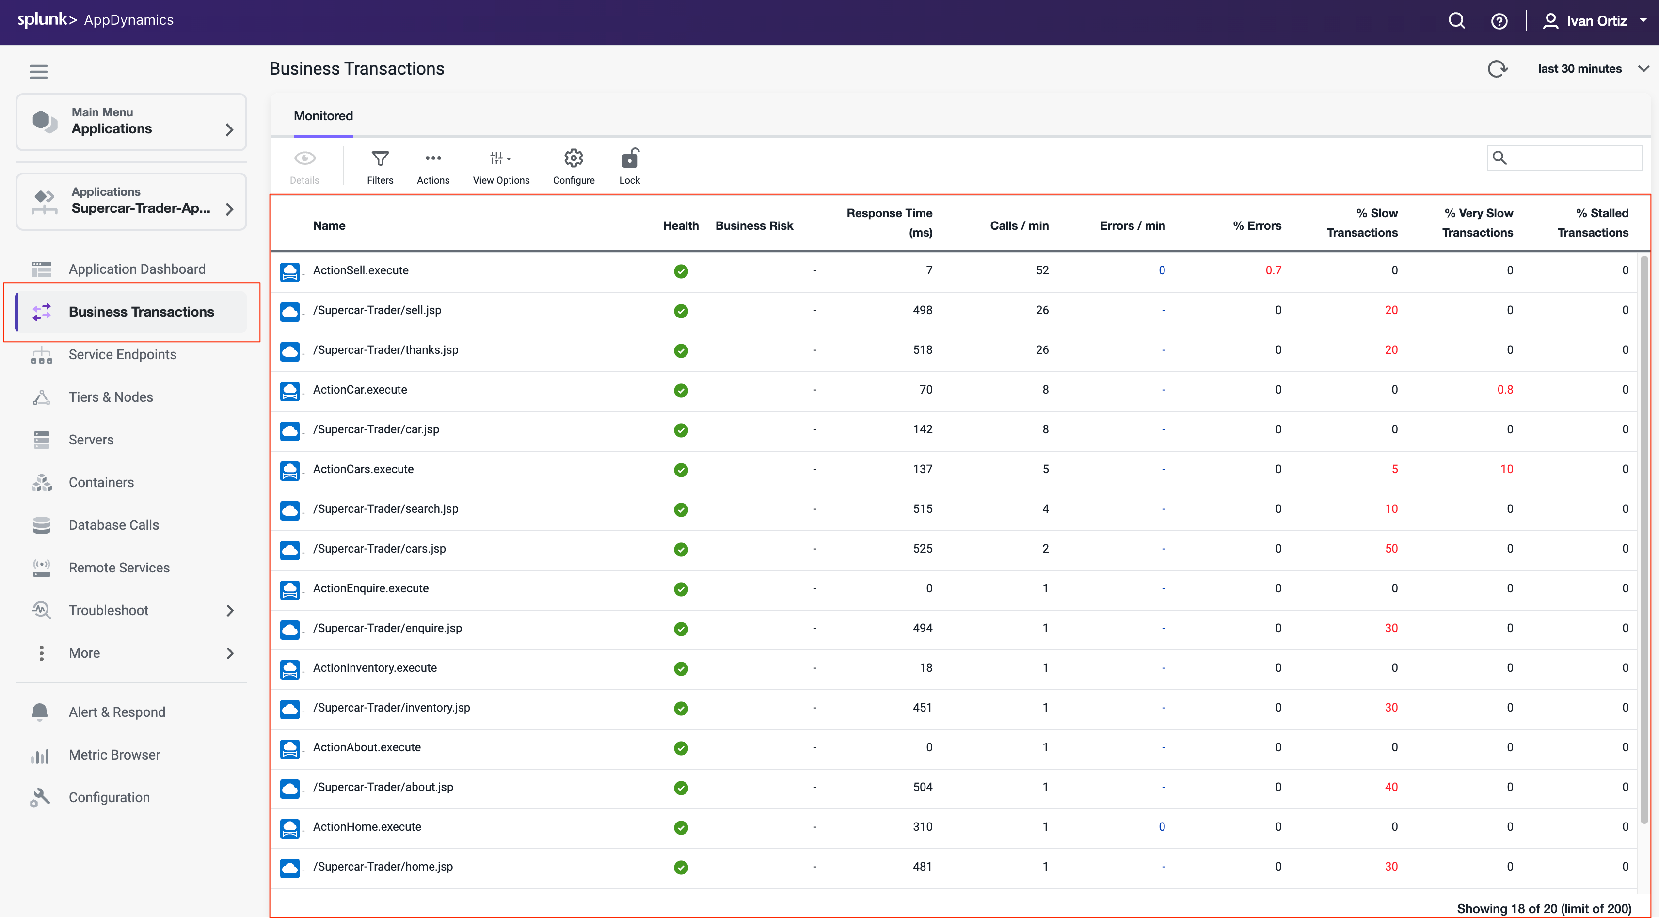Open the Ivan Ortiz user menu
This screenshot has height=918, width=1659.
point(1596,21)
